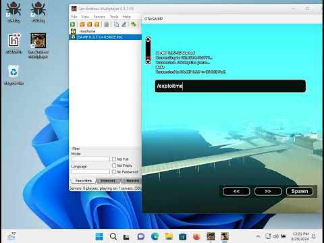This screenshot has height=243, width=324.
Task: Click the orange Delete Server toolbar icon
Action: point(90,24)
